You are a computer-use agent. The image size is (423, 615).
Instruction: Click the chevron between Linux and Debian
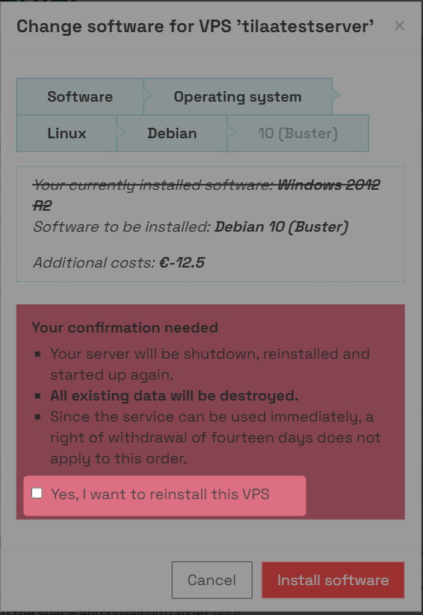tap(121, 132)
